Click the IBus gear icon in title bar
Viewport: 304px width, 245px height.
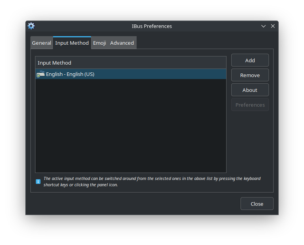point(31,26)
